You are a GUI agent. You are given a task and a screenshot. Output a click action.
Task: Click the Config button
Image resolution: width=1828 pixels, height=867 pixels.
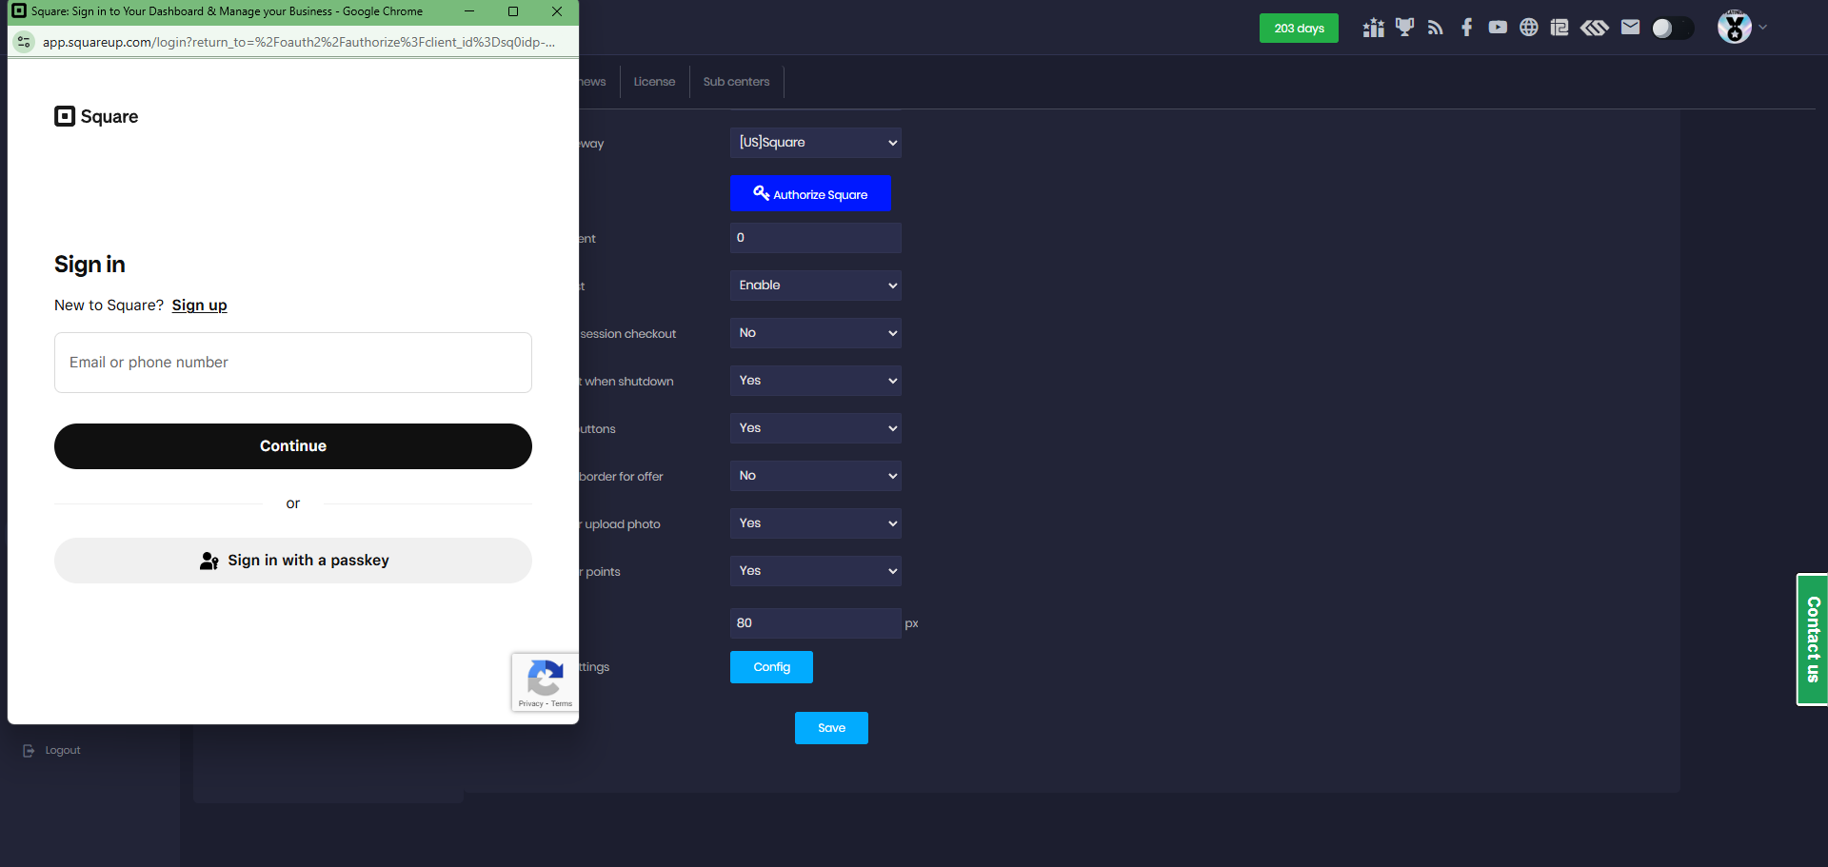click(x=771, y=667)
